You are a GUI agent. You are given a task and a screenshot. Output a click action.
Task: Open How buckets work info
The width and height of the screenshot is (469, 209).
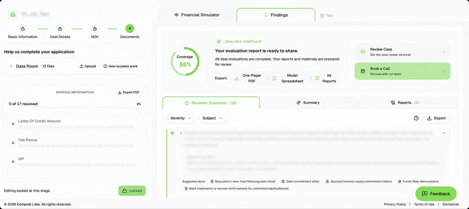click(x=120, y=66)
